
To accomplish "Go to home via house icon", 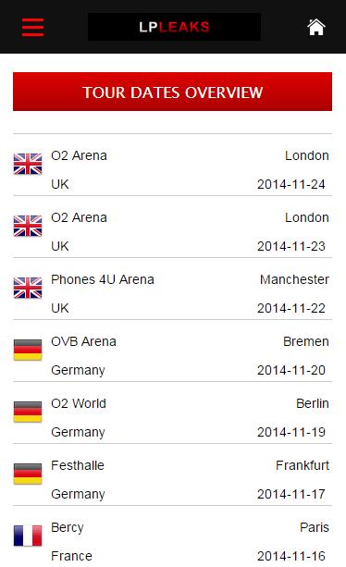I will (x=316, y=27).
